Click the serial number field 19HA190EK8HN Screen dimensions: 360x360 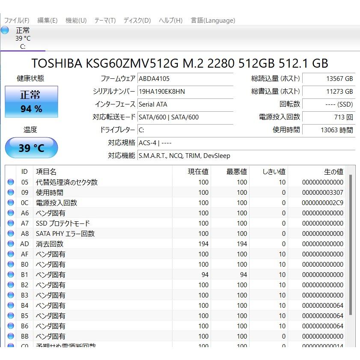tap(185, 92)
